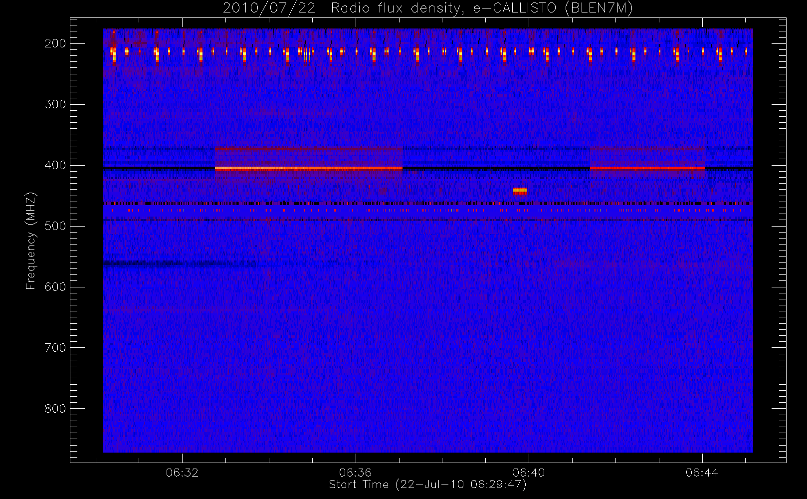Click the plot title 2010/07/22 Radio flux density
The image size is (807, 499).
pyautogui.click(x=428, y=8)
